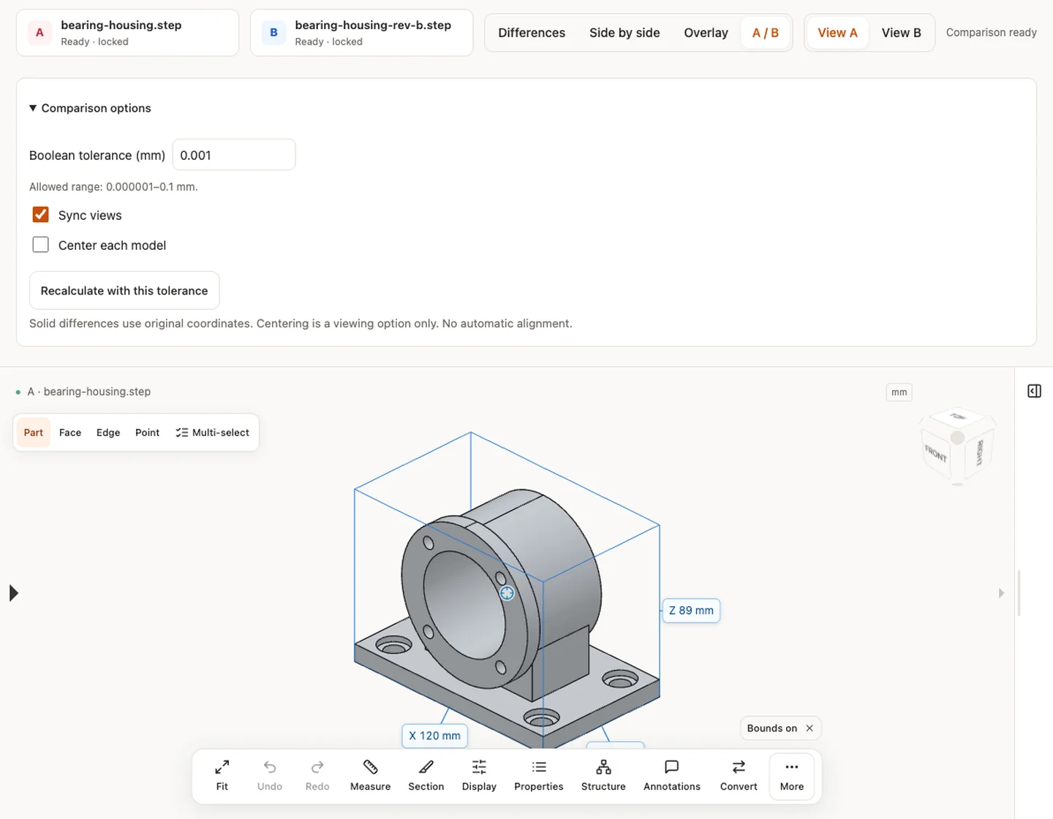
Task: Open file B bearing-housing-rev-b.step card
Action: pos(361,33)
